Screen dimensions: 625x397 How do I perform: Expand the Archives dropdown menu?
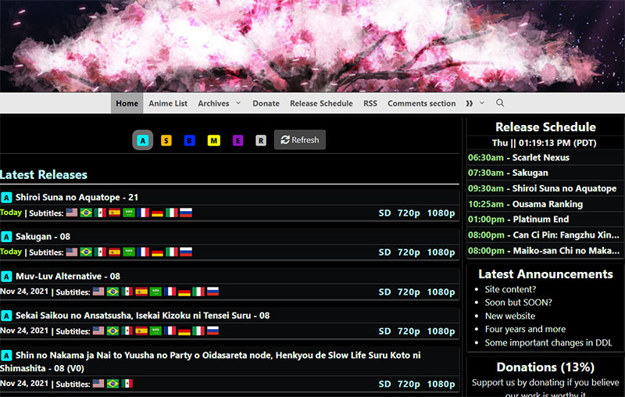[x=219, y=103]
